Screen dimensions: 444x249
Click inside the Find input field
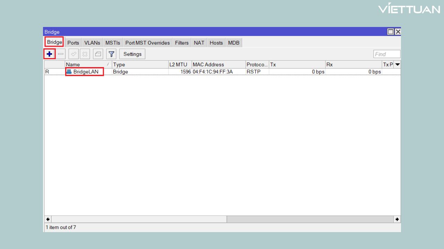click(x=386, y=54)
